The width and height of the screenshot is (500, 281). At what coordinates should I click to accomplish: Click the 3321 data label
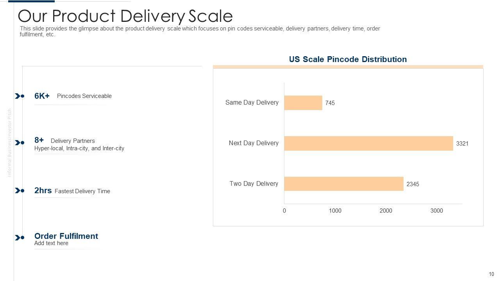pyautogui.click(x=462, y=144)
